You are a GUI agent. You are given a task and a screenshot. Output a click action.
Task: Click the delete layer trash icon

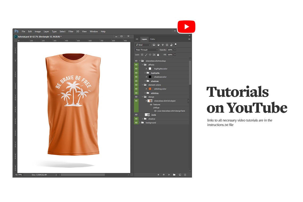click(x=185, y=175)
